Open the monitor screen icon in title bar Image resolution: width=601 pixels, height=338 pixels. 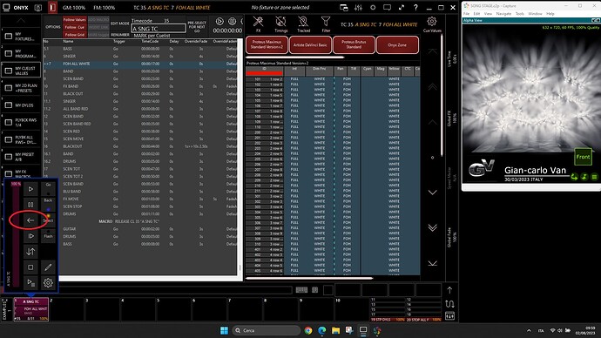[x=387, y=7]
